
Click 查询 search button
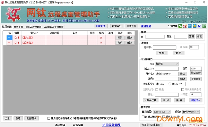[x=192, y=36]
